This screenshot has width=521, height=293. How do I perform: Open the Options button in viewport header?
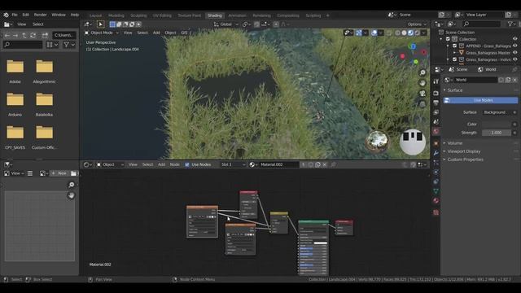417,24
